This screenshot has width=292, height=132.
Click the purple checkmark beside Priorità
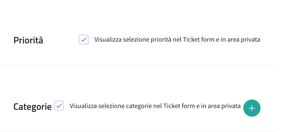tap(83, 40)
